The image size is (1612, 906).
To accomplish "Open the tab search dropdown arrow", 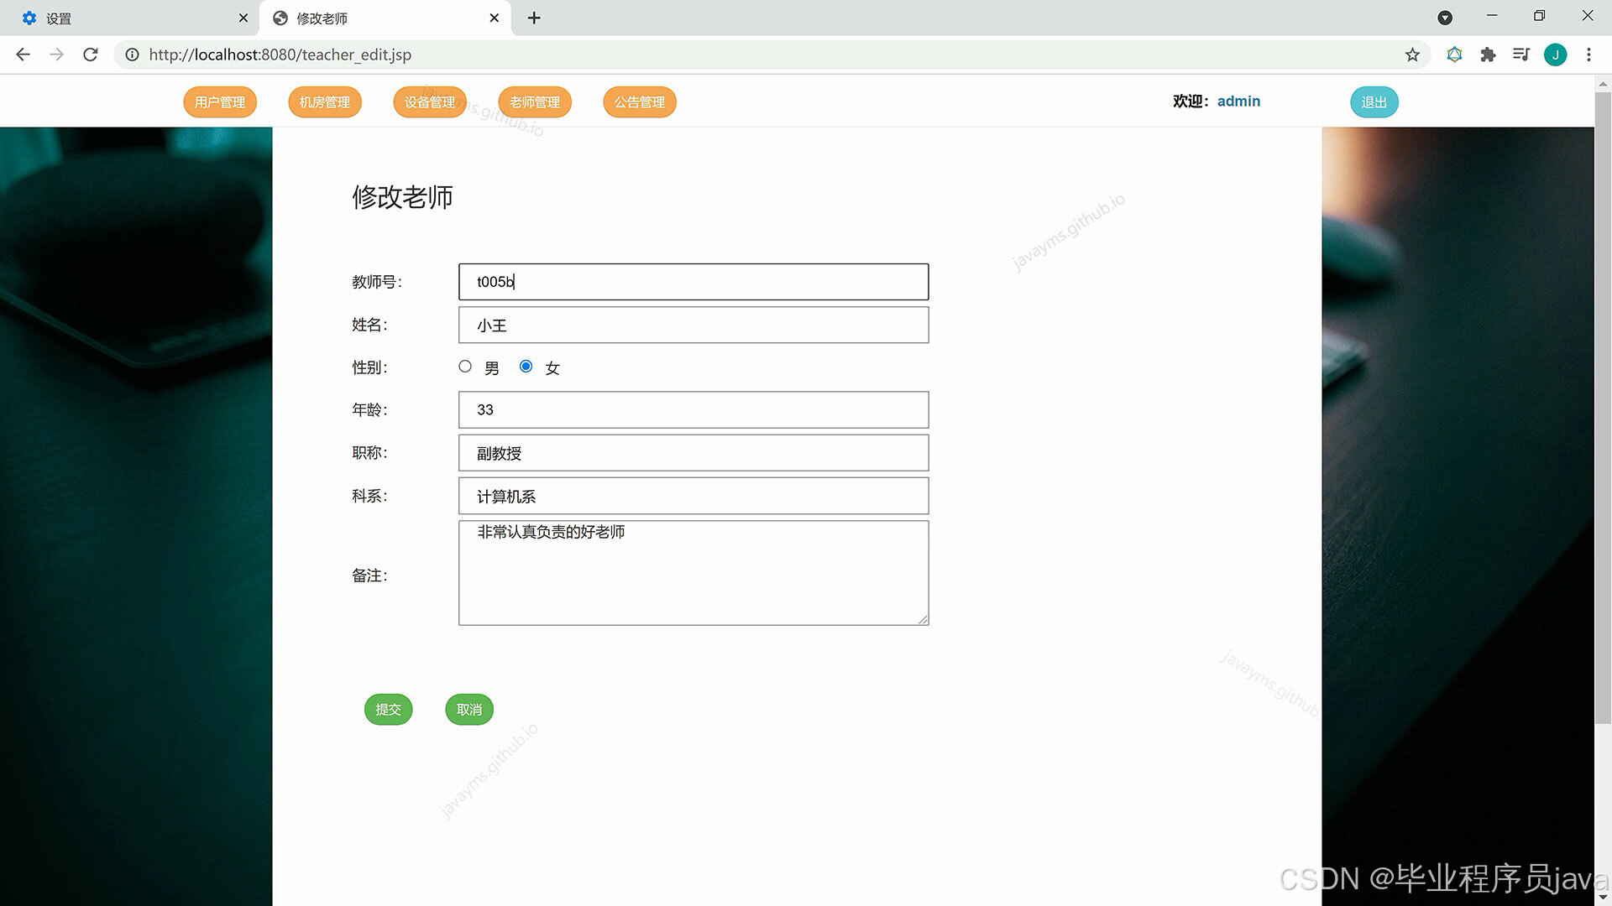I will click(1445, 18).
